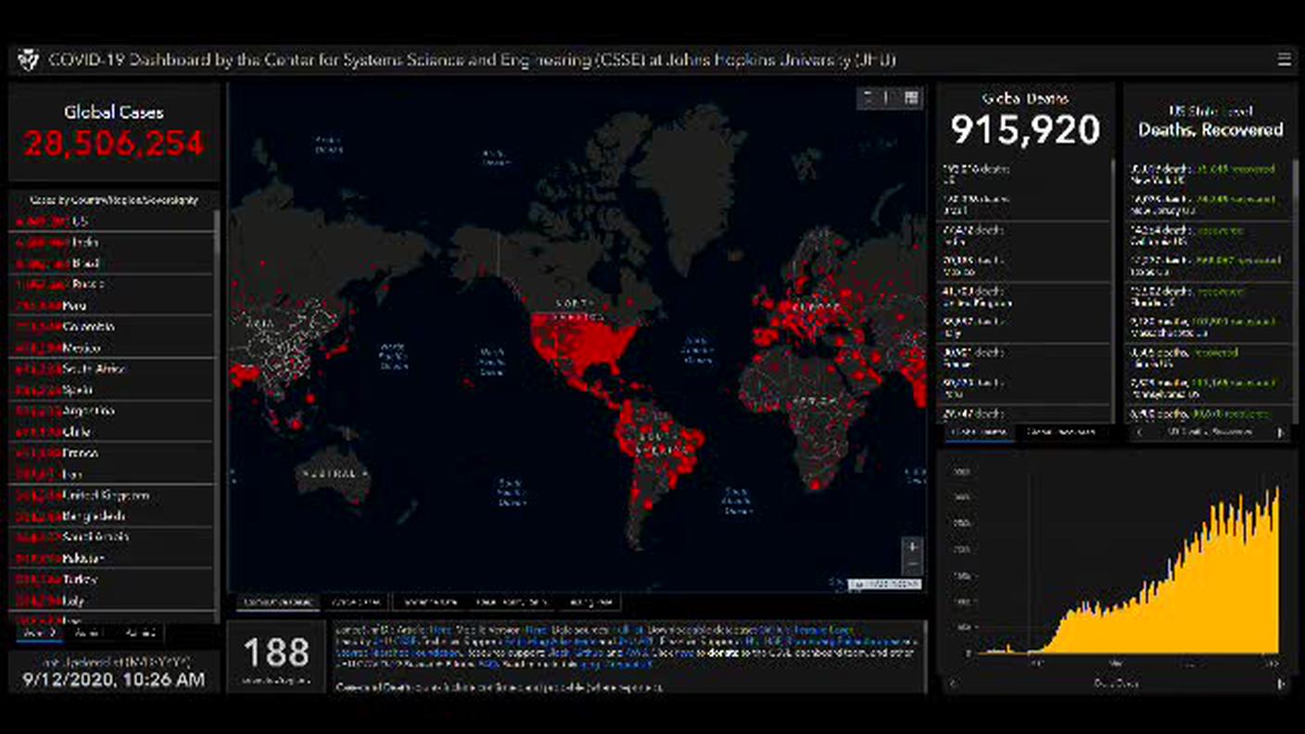Select Saudi Arabia in the cases list
1305x734 pixels.
(112, 538)
